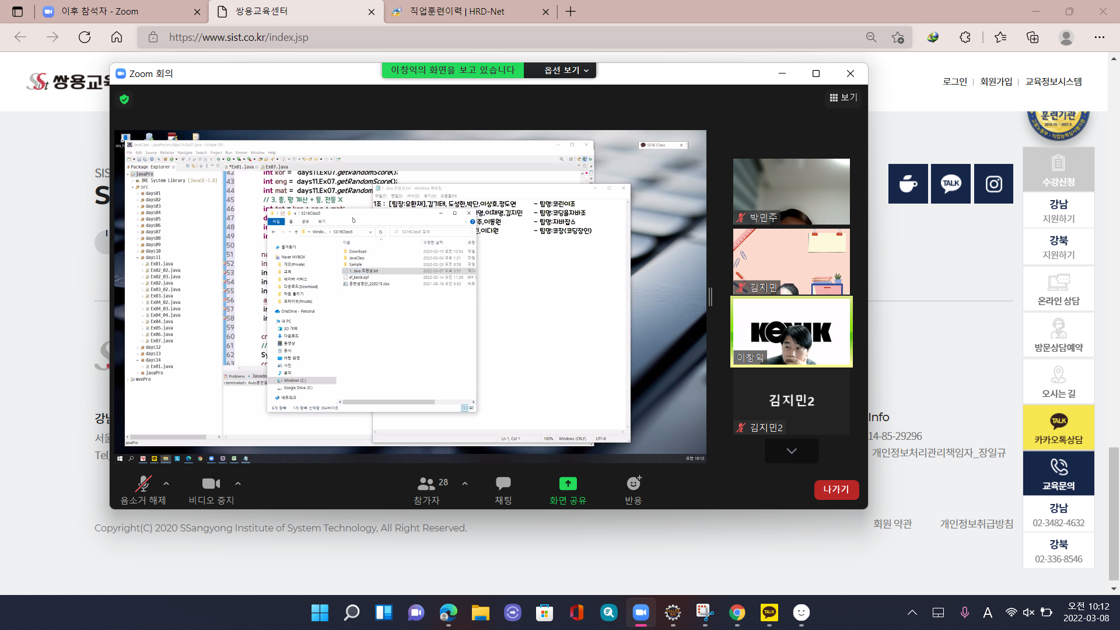Screen dimensions: 1120x630
Task: Expand participants options arrow
Action: [x=465, y=484]
